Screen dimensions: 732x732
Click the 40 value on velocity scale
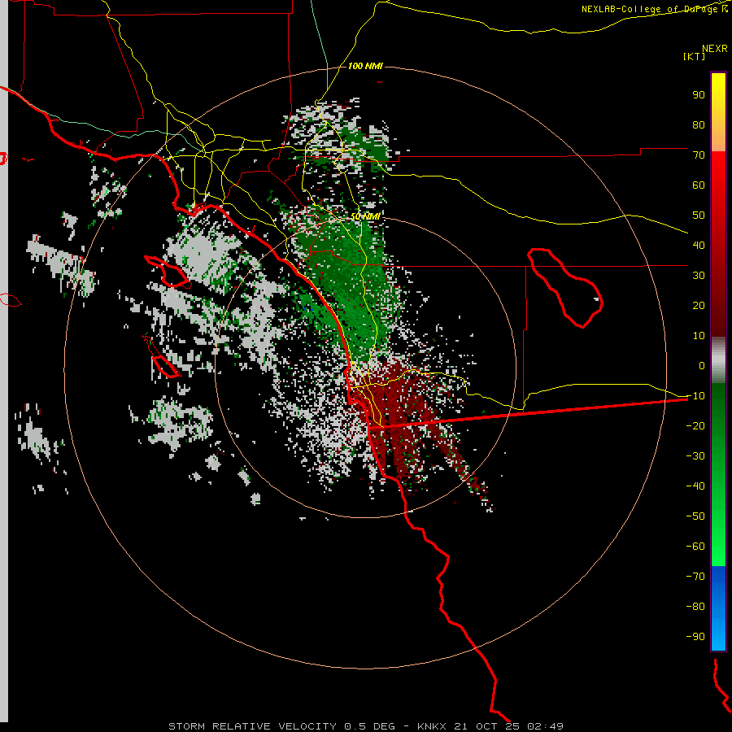pyautogui.click(x=699, y=246)
